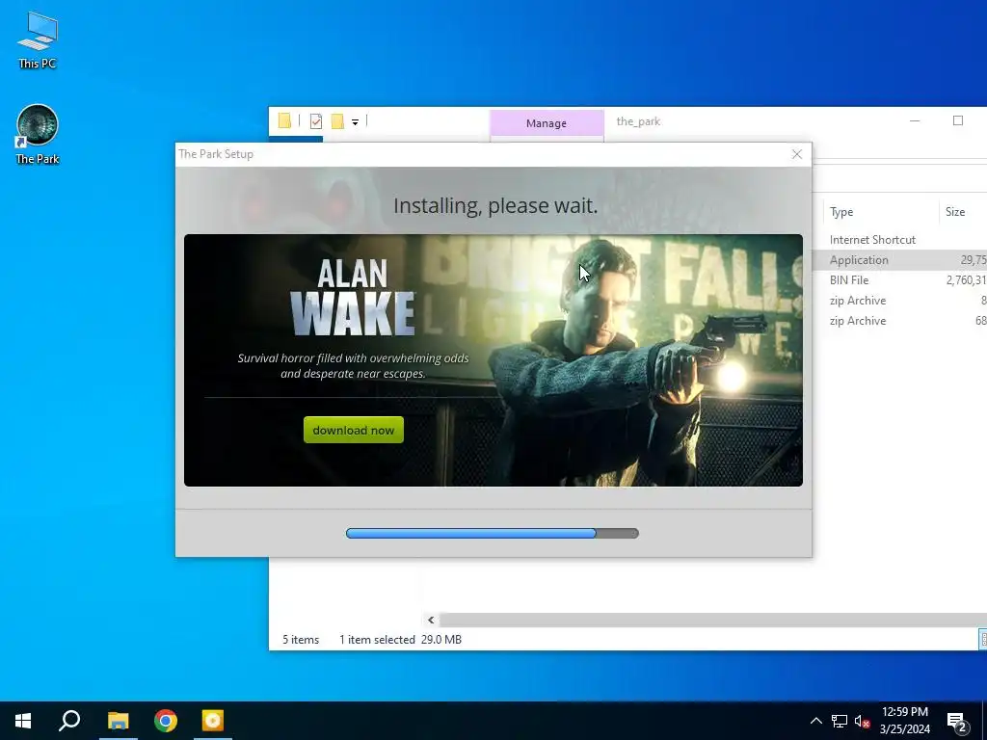Launch Google Chrome from the taskbar
The width and height of the screenshot is (987, 740).
click(x=166, y=721)
